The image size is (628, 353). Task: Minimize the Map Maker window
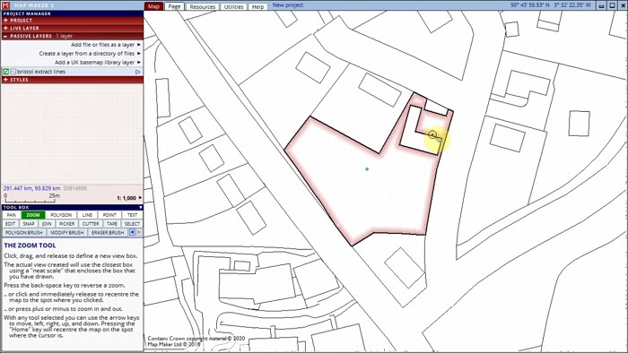coord(602,5)
